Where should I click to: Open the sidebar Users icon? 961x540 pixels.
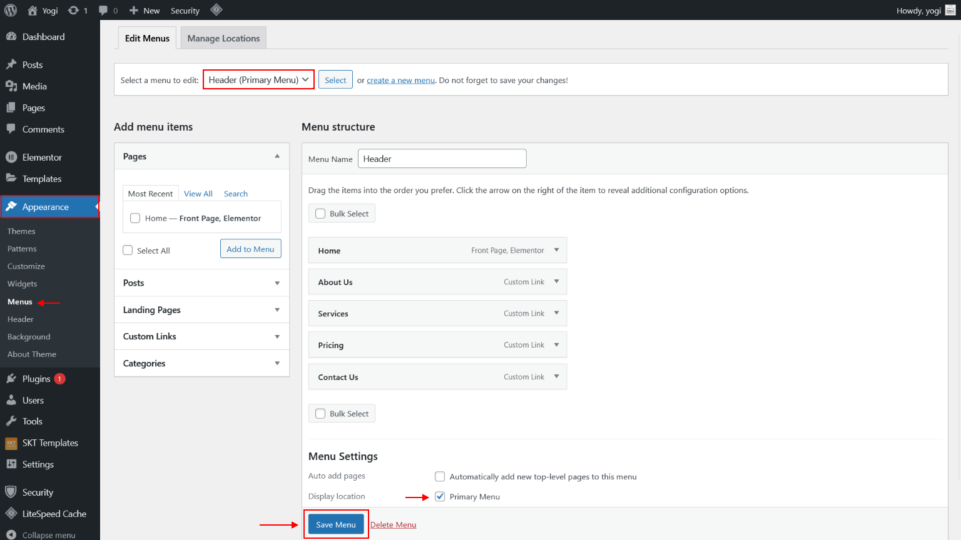coord(11,400)
